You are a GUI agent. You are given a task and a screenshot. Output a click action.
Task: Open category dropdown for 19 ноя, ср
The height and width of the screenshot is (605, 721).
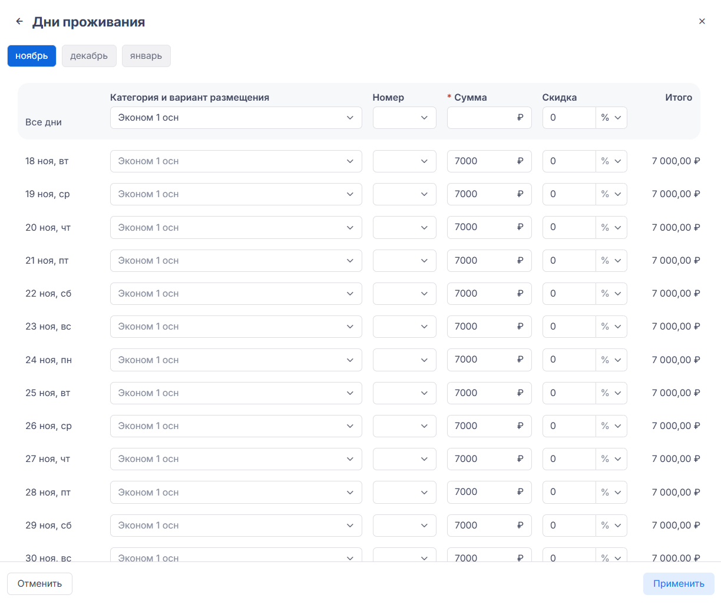(x=236, y=194)
